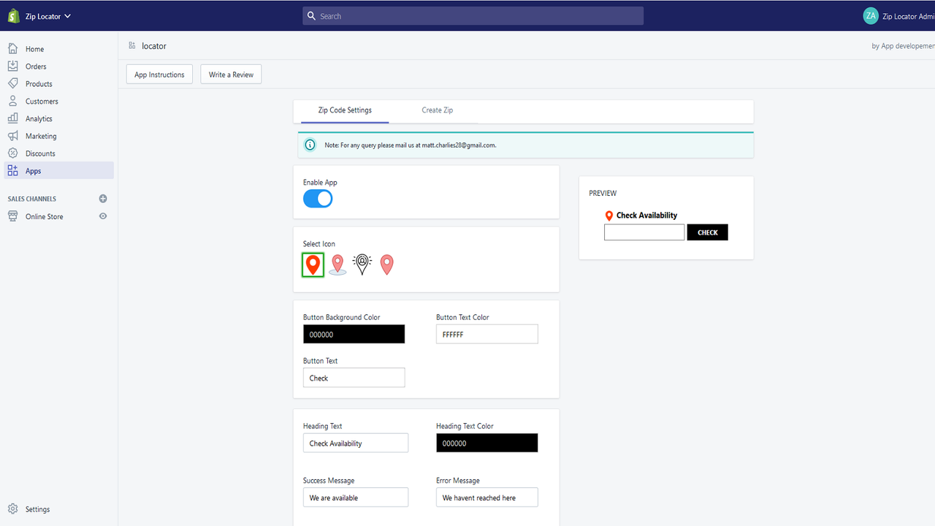Disable the Enable App toggle
This screenshot has width=935, height=526.
317,198
